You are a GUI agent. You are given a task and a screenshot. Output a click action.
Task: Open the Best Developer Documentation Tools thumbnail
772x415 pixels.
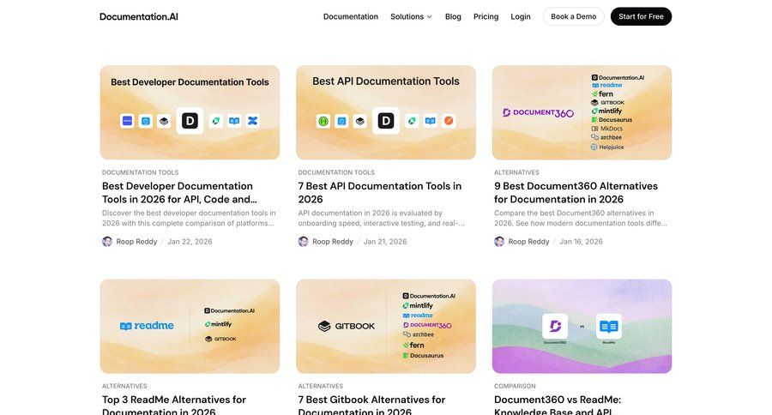[x=190, y=112]
